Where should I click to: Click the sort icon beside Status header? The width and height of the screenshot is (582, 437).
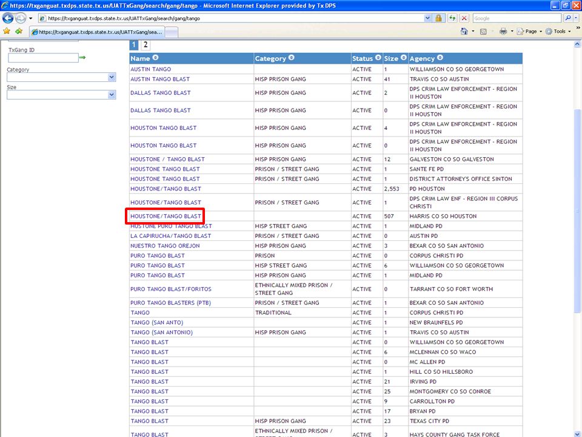pyautogui.click(x=378, y=58)
